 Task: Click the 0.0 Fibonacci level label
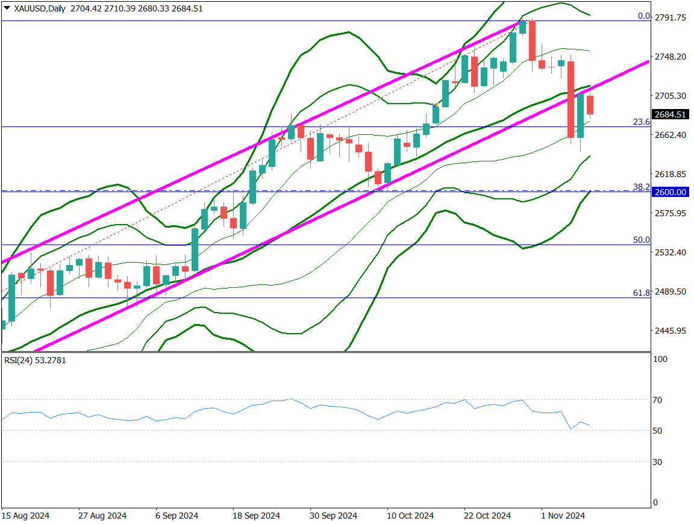click(x=643, y=16)
